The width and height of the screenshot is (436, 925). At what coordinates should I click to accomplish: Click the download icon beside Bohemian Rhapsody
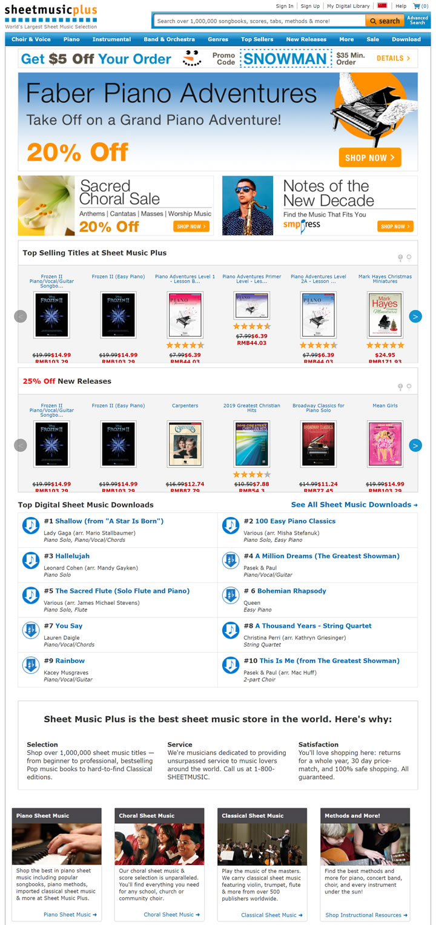point(231,595)
